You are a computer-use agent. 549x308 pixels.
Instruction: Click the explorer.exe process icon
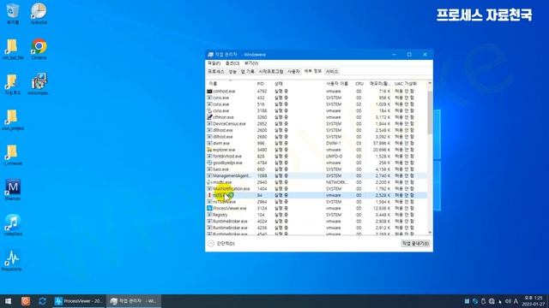click(209, 150)
